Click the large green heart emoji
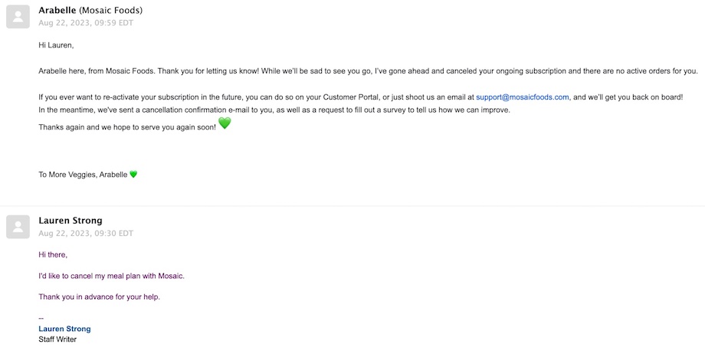 coord(225,123)
